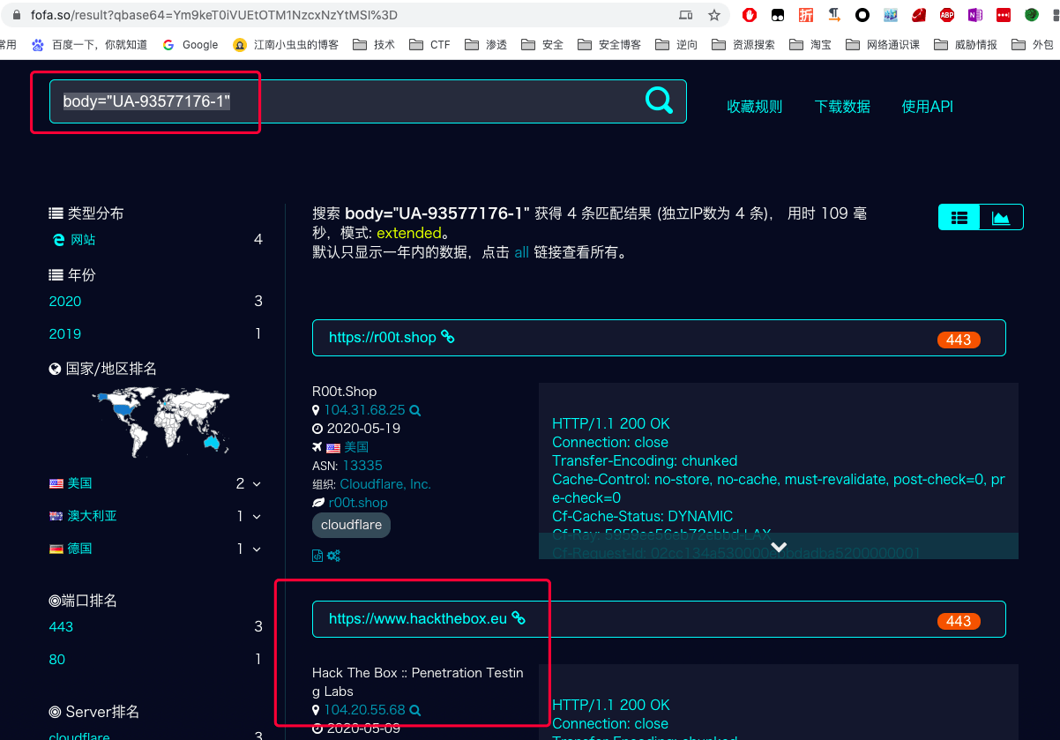Bookmark this page with the star icon
This screenshot has width=1060, height=740.
click(714, 15)
